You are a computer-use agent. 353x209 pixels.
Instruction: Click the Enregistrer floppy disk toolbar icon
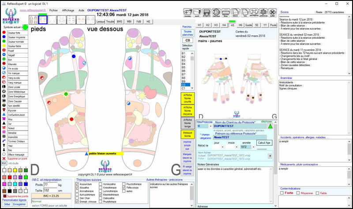[x=207, y=12]
